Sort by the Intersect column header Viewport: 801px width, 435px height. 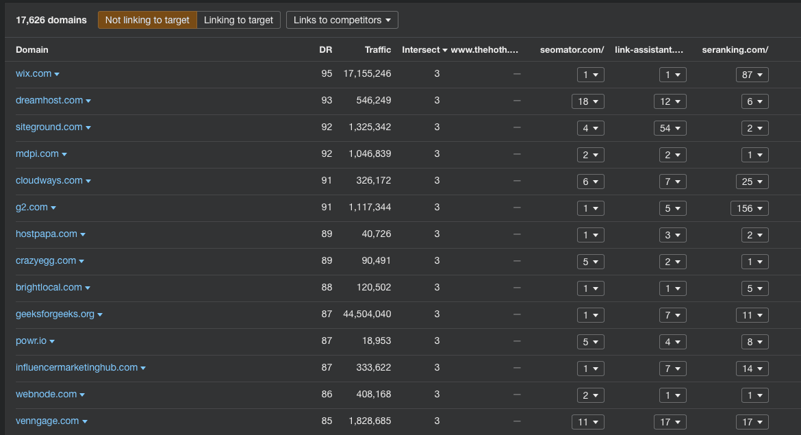pos(424,50)
